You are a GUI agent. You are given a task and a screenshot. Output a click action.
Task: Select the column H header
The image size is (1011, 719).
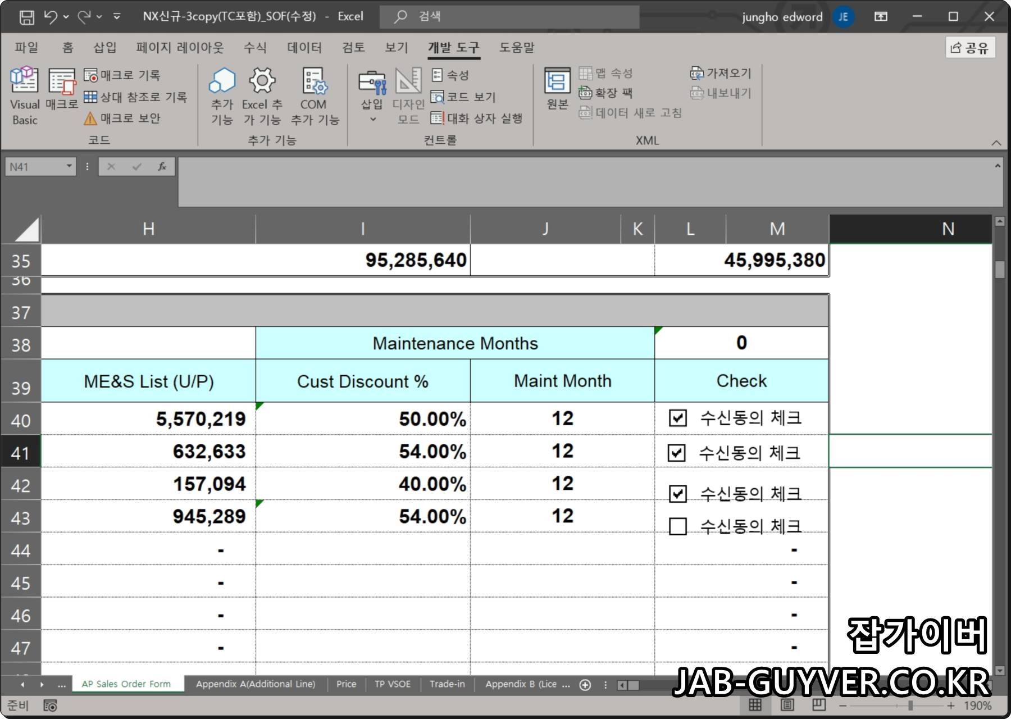(148, 229)
